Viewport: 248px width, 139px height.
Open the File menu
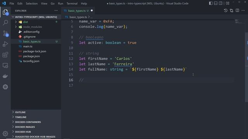[12, 3]
